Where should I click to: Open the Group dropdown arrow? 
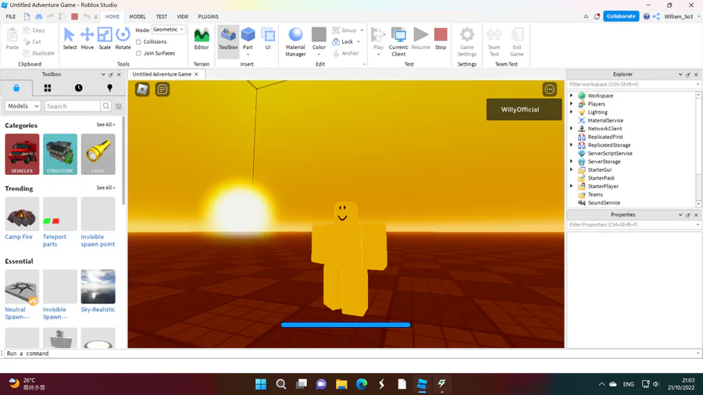[362, 30]
